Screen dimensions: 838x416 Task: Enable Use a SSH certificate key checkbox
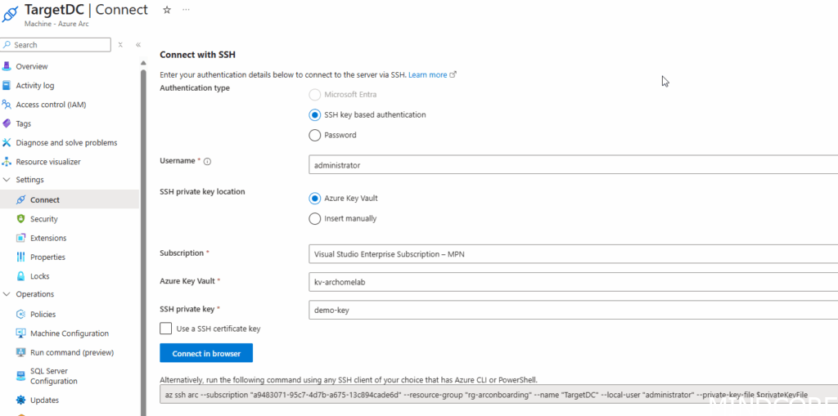point(165,329)
